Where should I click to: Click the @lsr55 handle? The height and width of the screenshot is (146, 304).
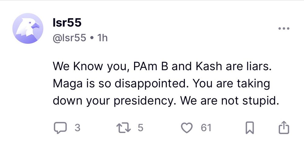point(69,38)
